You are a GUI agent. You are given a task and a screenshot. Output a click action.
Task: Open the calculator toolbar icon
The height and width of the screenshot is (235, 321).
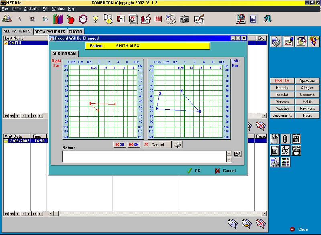[253, 19]
